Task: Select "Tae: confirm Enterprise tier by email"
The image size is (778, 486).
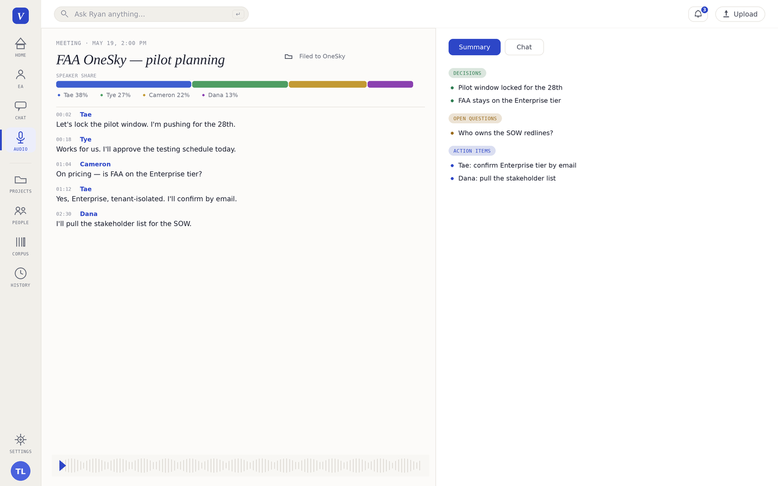Action: pos(517,165)
